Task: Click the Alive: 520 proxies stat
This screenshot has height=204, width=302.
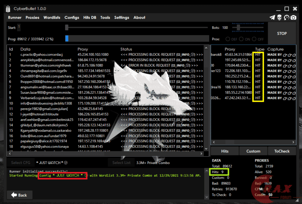Action: click(263, 172)
